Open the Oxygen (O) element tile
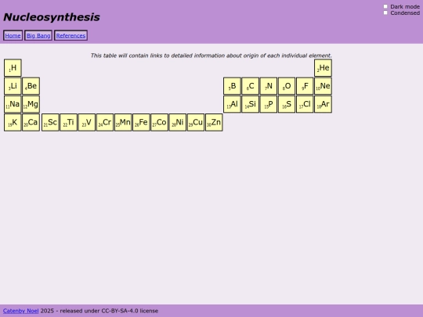Screen dimensions: 423x317 (287, 86)
